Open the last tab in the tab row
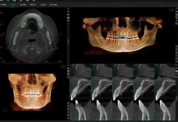This screenshot has height=122, width=178. tap(53, 5)
